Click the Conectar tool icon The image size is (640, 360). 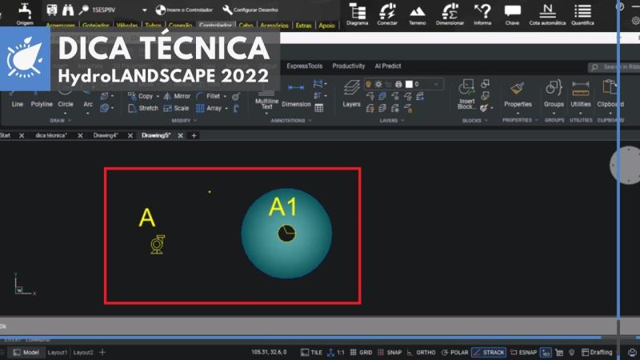[x=387, y=11]
